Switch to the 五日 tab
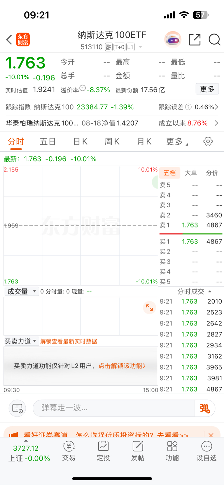Image resolution: width=224 pixels, height=485 pixels. tap(48, 141)
